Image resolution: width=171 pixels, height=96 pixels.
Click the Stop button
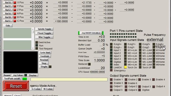[x=44, y=63]
